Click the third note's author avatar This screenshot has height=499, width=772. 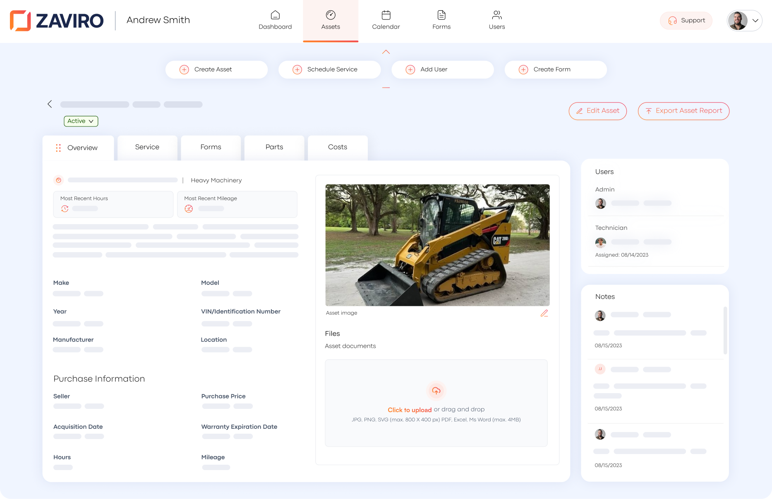(600, 434)
